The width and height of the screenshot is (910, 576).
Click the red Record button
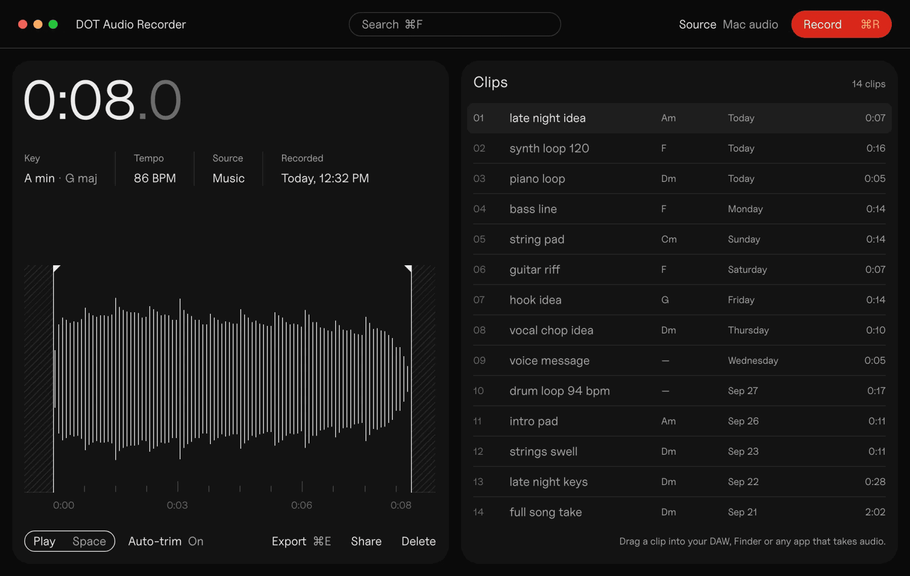coord(841,24)
